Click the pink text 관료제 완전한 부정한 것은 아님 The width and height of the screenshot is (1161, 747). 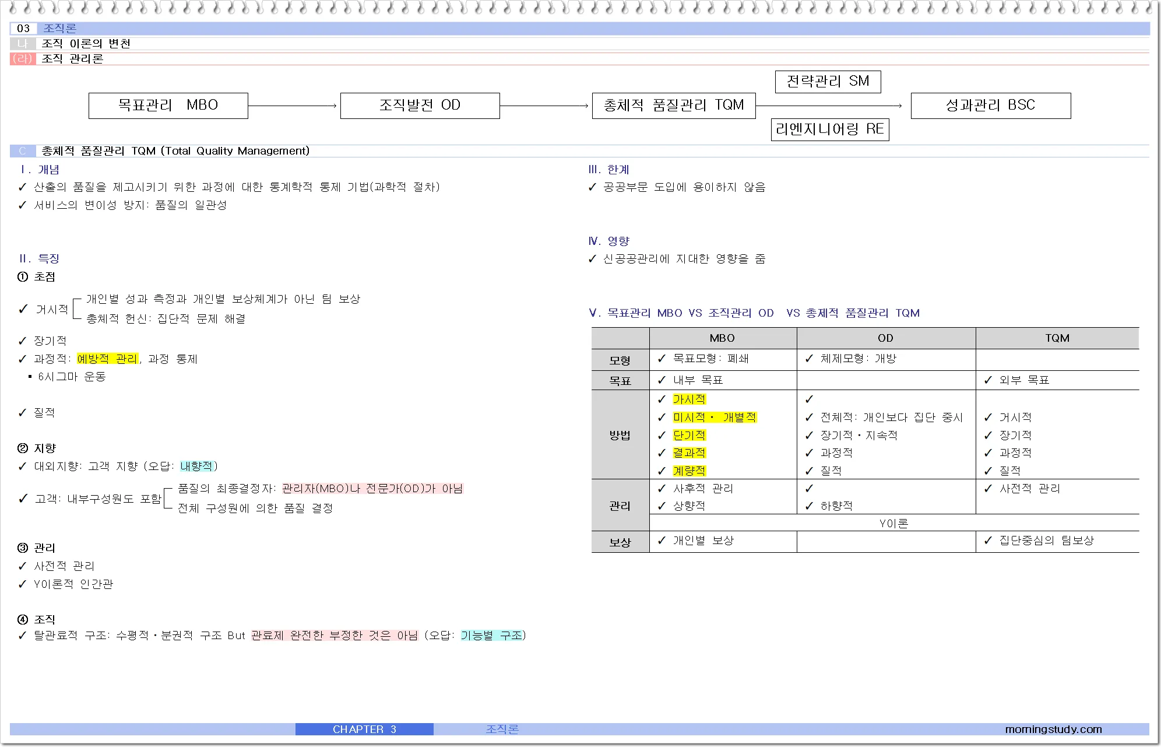coord(335,635)
